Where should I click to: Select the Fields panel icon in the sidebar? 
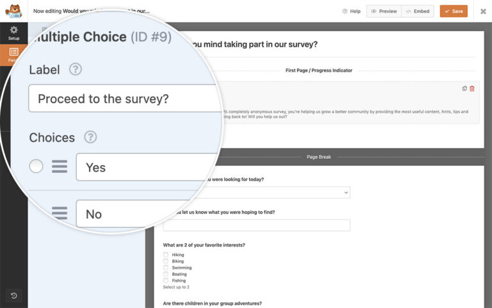[x=14, y=55]
